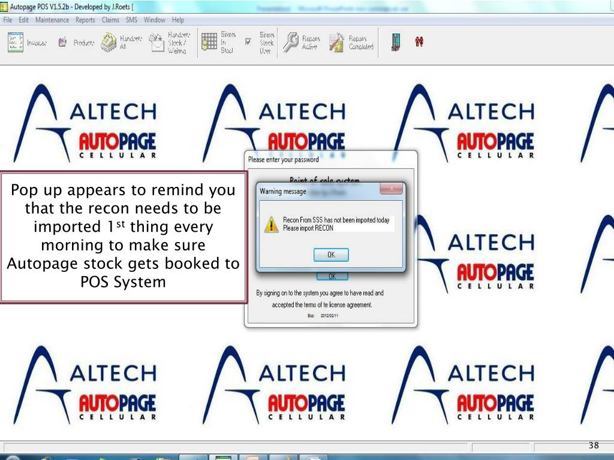Click 'Please import RECON' message text

click(x=308, y=228)
